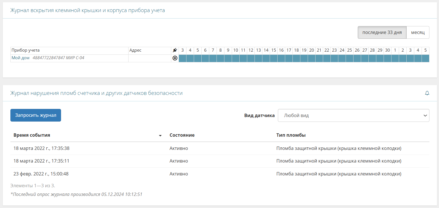Switch the period to месяц

point(418,32)
